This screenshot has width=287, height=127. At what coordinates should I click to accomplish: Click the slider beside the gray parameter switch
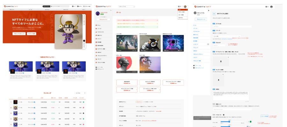(x=232, y=126)
